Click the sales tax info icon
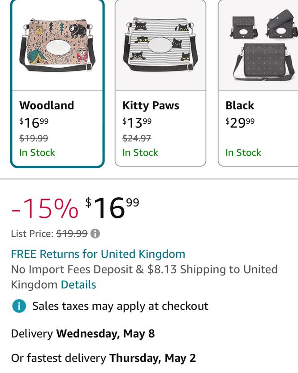Screen dimensions: 298x373 19,306
